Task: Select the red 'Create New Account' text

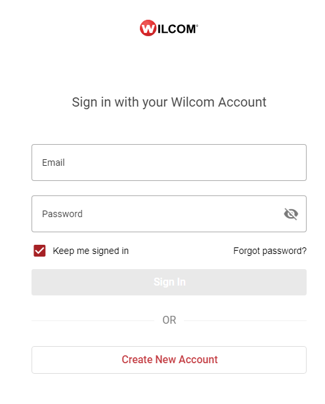Action: pos(169,359)
